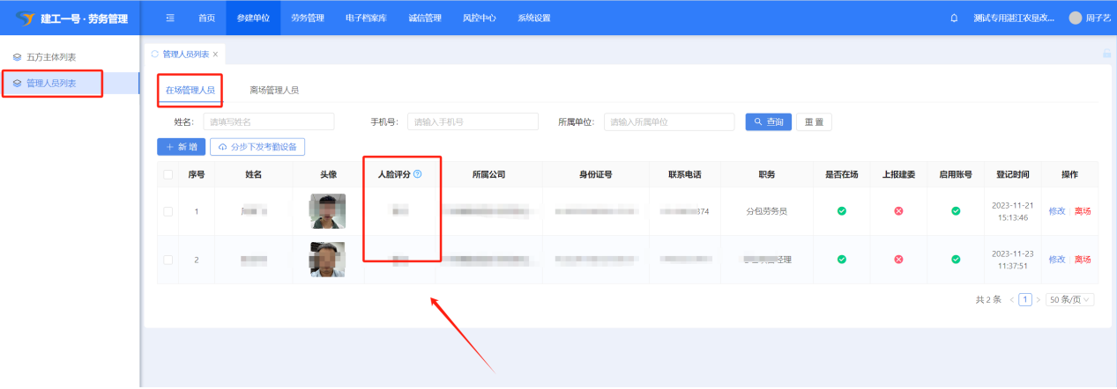
Task: Click 周子艺 user avatar
Action: (1075, 18)
